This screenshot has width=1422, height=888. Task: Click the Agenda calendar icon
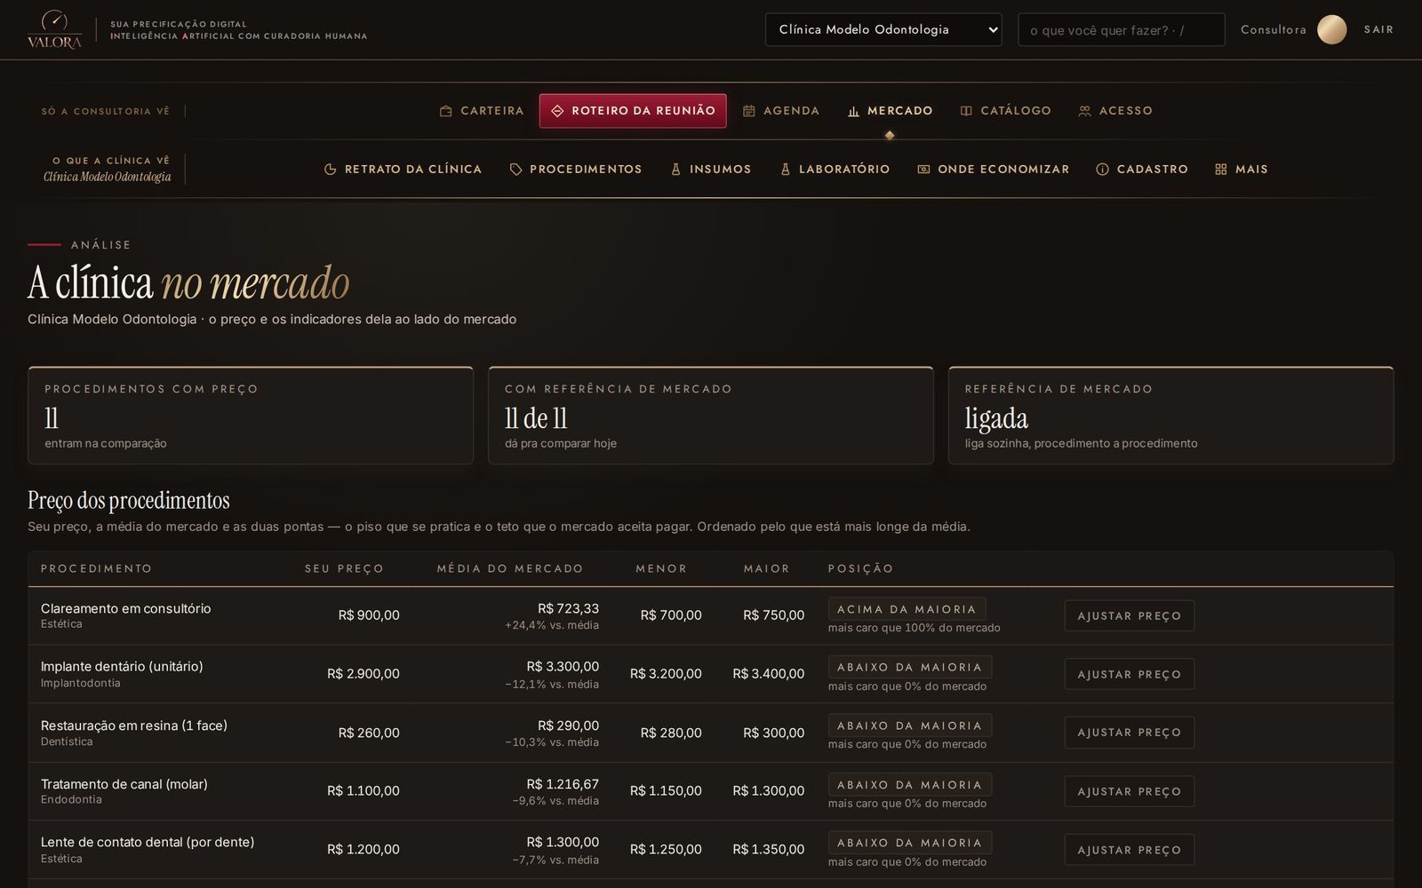[749, 111]
